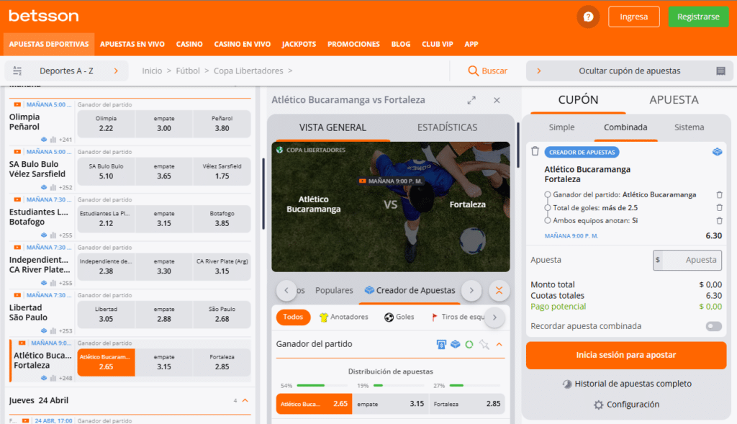Open the CASINO EN VIVO menu item
The width and height of the screenshot is (737, 424).
[242, 44]
